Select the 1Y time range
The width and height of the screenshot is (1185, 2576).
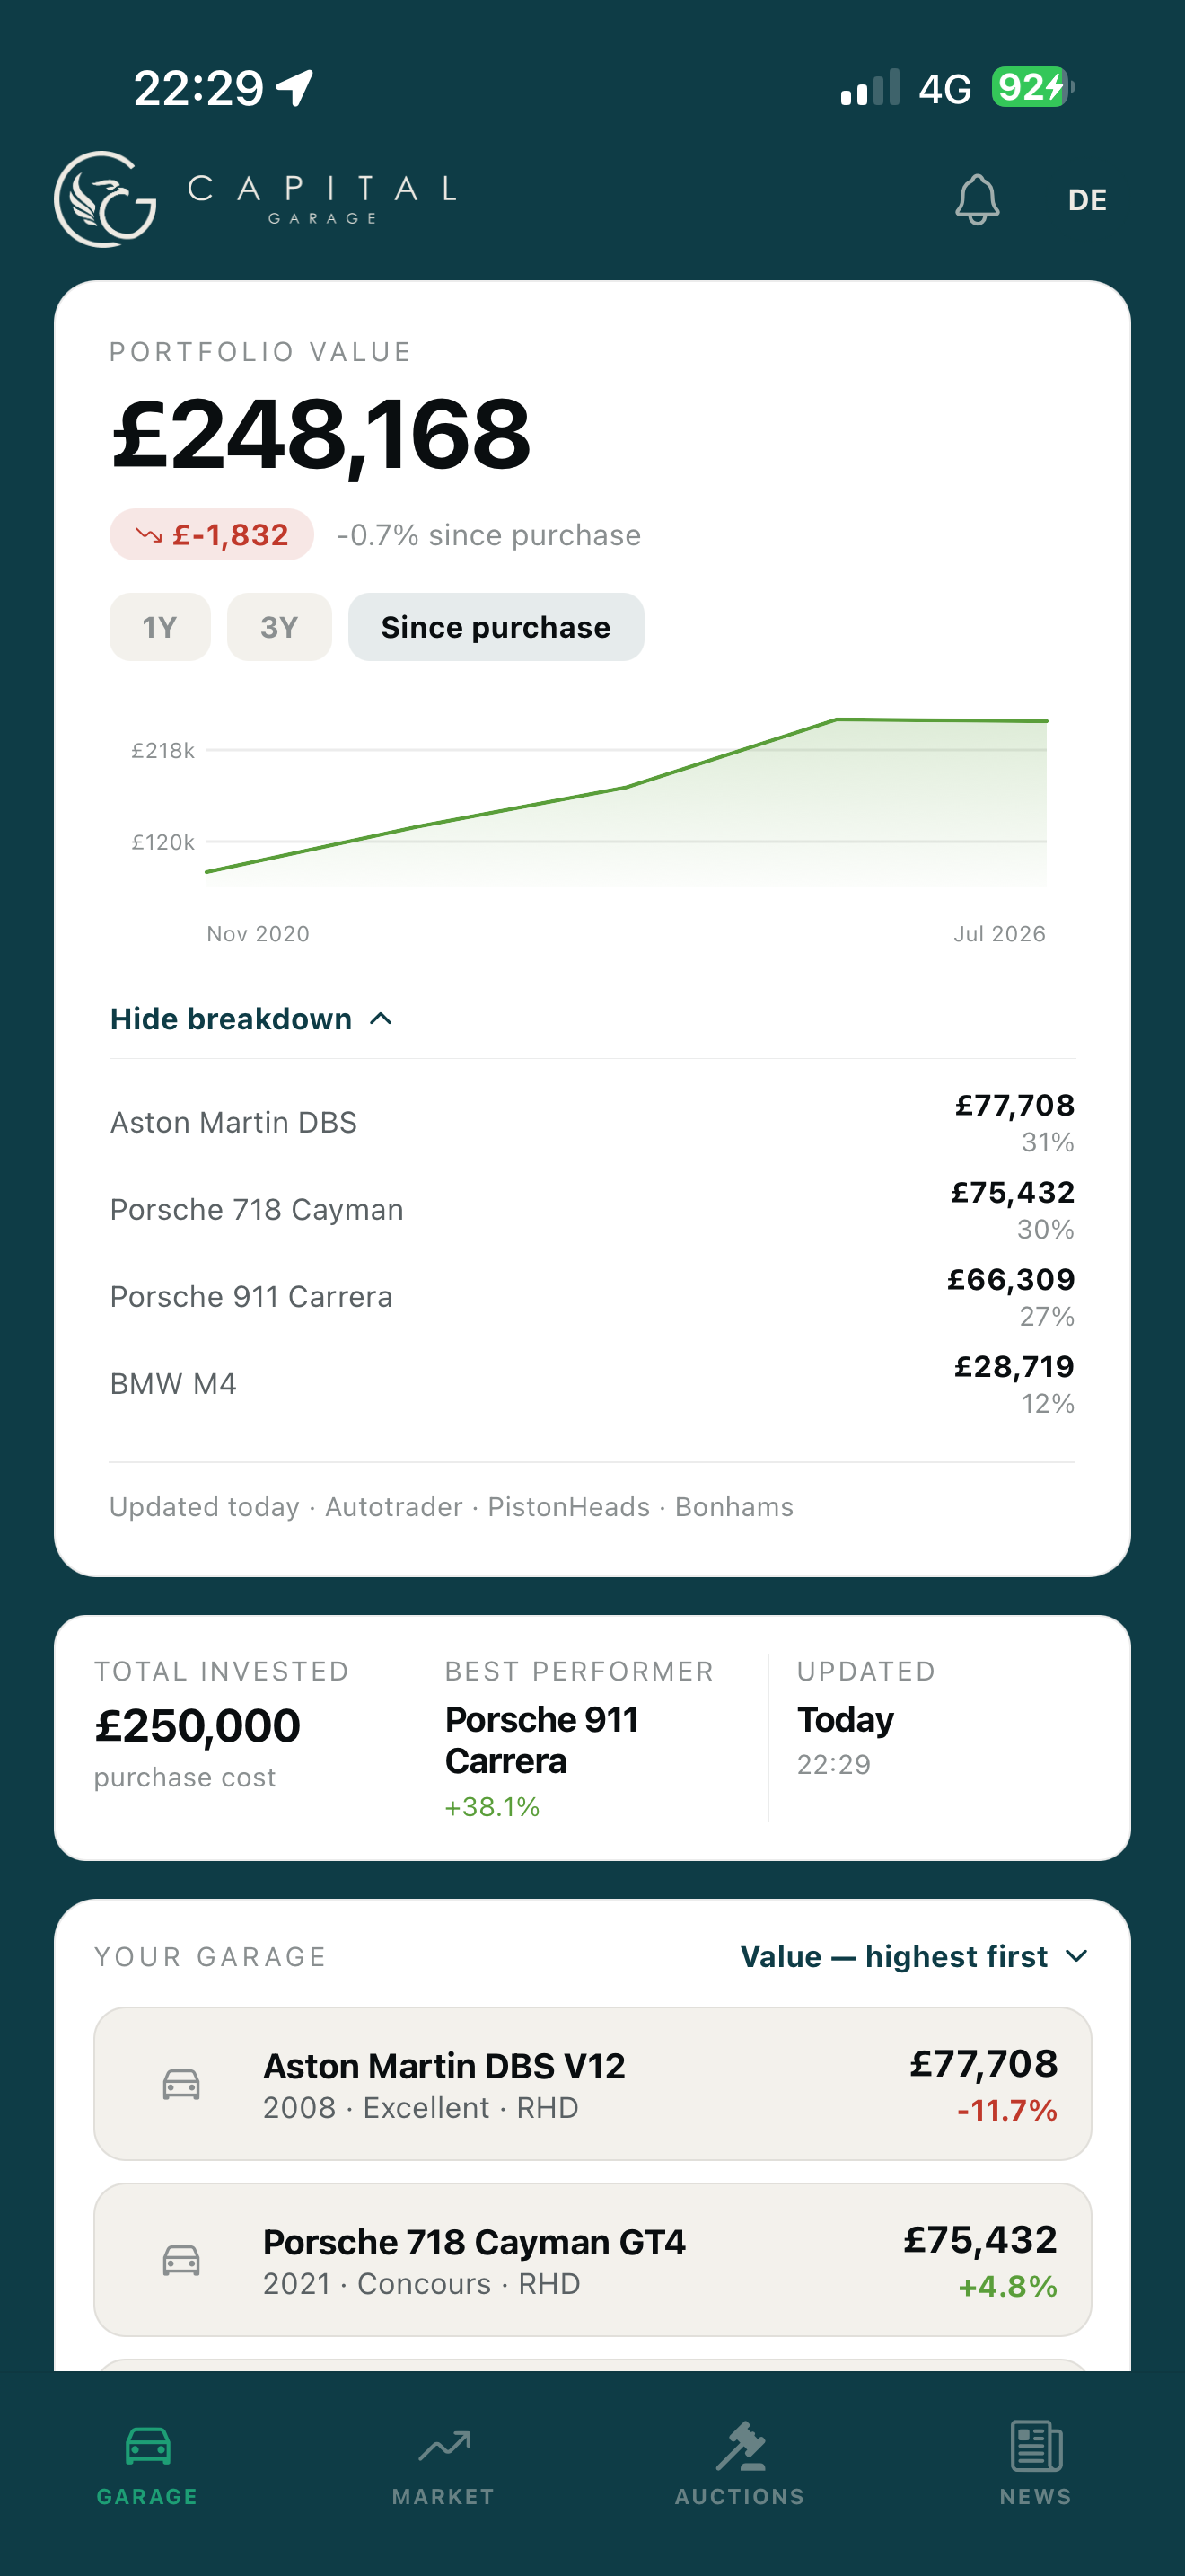click(x=160, y=627)
